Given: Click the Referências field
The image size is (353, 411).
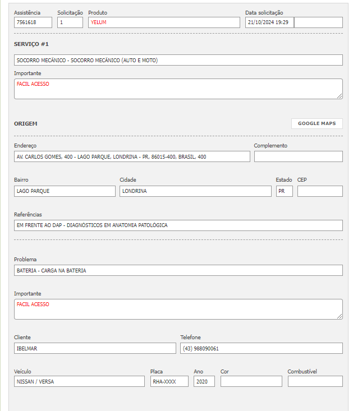Looking at the screenshot, I should click(x=178, y=225).
